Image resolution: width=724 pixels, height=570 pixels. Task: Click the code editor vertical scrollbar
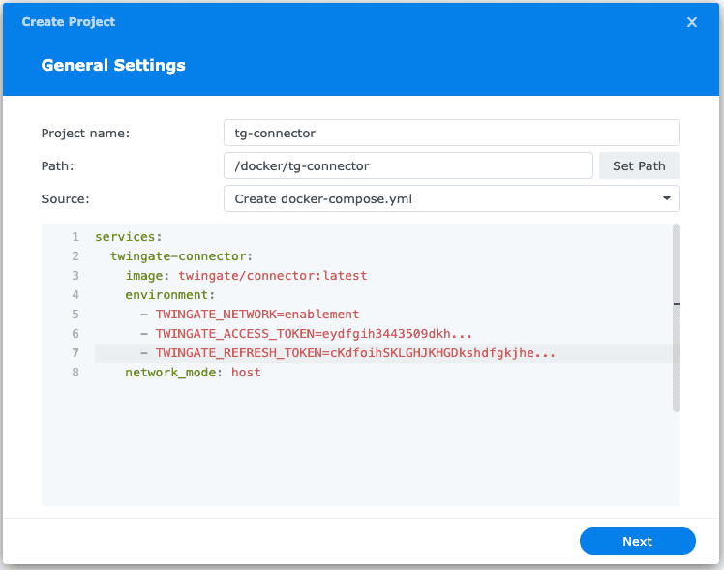pyautogui.click(x=676, y=319)
